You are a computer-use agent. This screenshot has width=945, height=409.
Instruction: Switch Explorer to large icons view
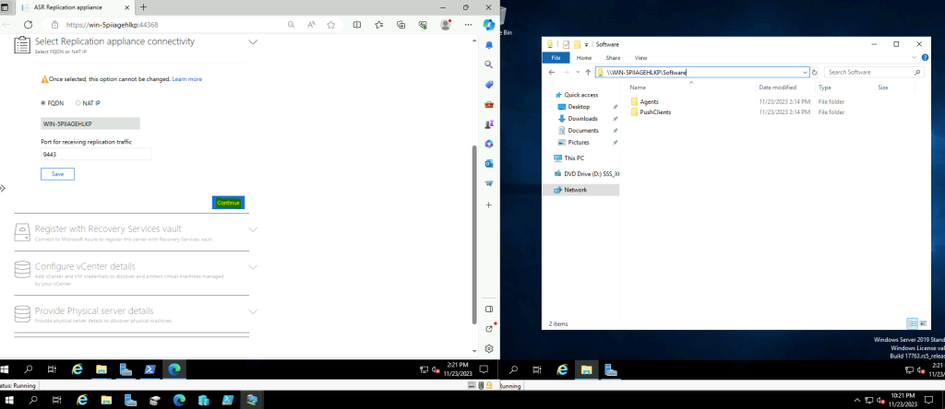[923, 323]
